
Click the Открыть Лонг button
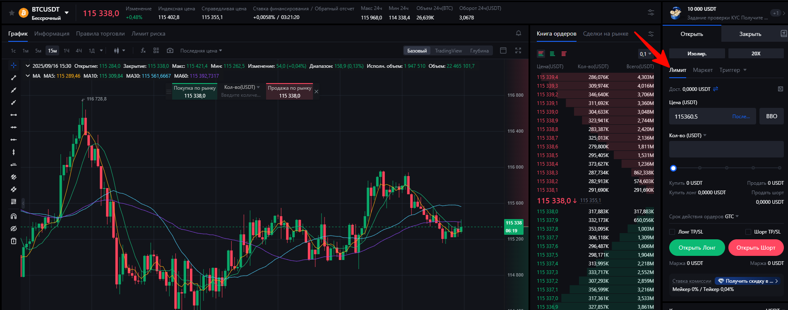(x=697, y=248)
